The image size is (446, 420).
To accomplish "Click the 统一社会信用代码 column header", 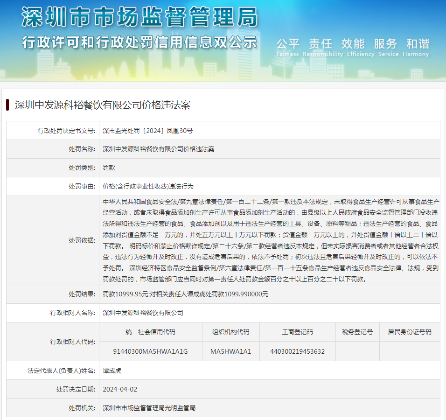I will click(x=151, y=332).
